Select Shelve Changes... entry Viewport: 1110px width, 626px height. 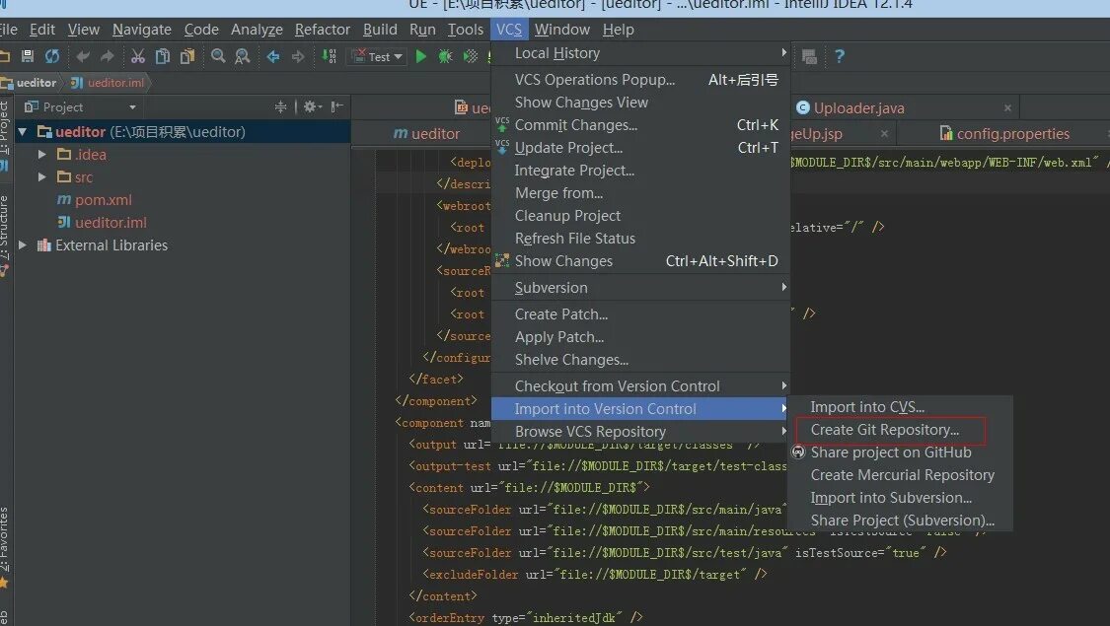click(x=640, y=360)
